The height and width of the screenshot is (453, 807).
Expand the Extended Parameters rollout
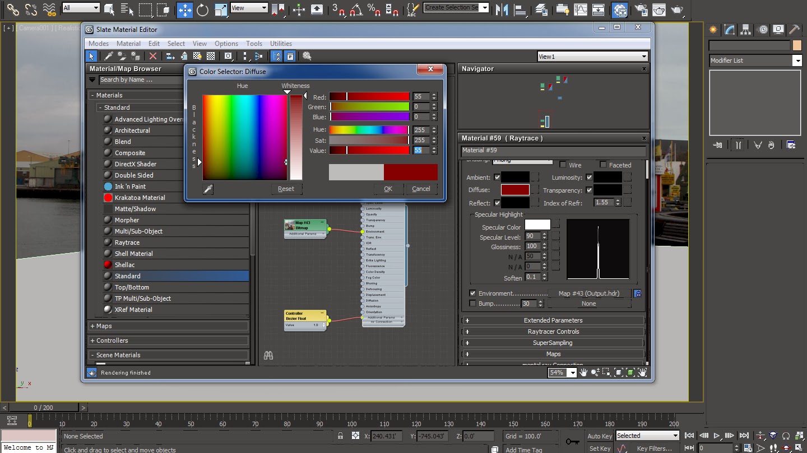[x=553, y=320]
